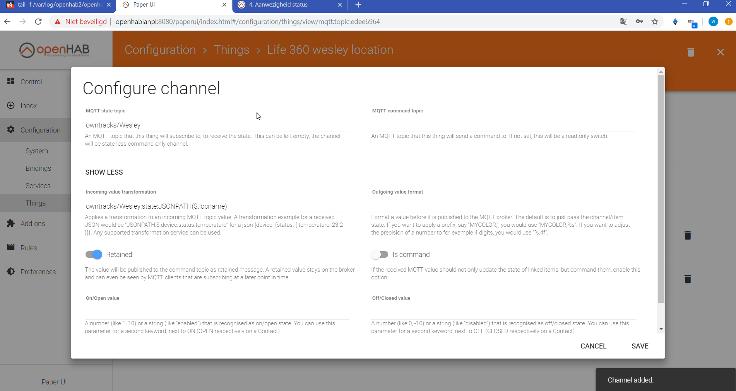Click the Control sidebar grid icon
This screenshot has width=736, height=391.
tap(11, 81)
